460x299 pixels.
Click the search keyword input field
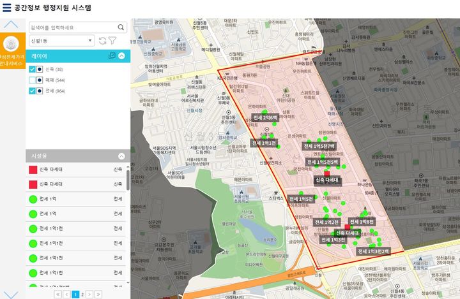coord(72,27)
